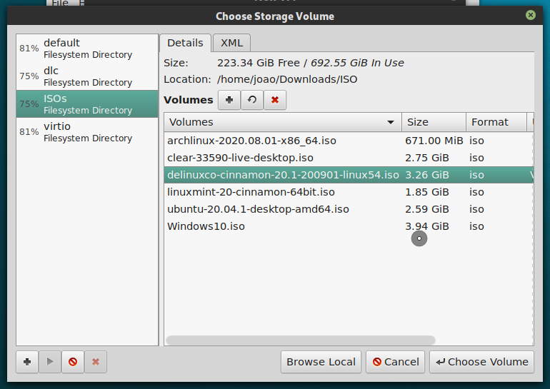Select the ISOs storage pool
The width and height of the screenshot is (550, 389).
coord(87,103)
